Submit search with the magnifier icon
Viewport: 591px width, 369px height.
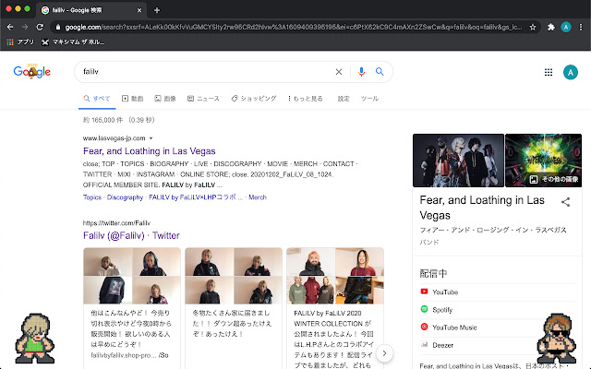click(x=380, y=72)
